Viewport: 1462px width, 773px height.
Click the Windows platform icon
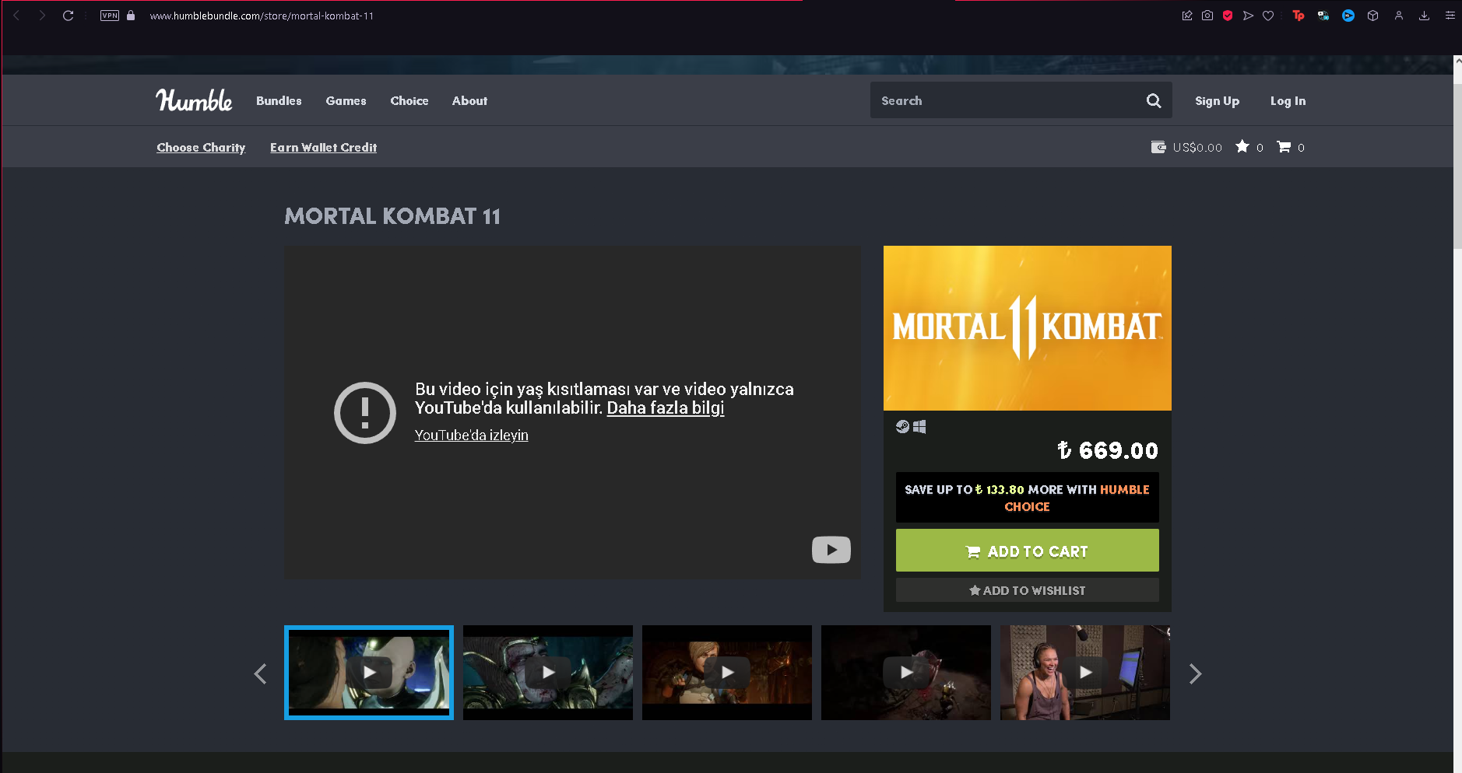pos(919,426)
